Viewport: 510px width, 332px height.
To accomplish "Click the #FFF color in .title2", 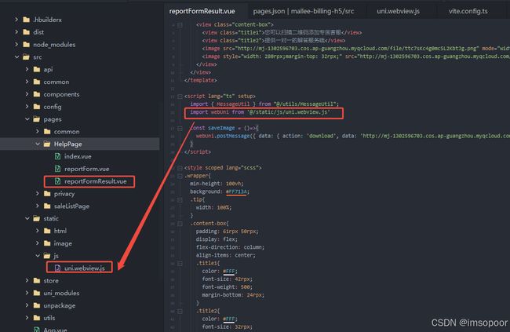I will 230,319.
